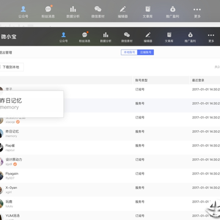The height and width of the screenshot is (220, 220).
Task: Open 数据分析 in the dark 微小宝 bar
Action: [x=106, y=37]
